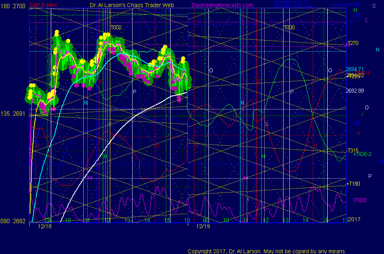Click the green 'H' planet legend letter
This screenshot has width=384, height=254.
pos(355,10)
